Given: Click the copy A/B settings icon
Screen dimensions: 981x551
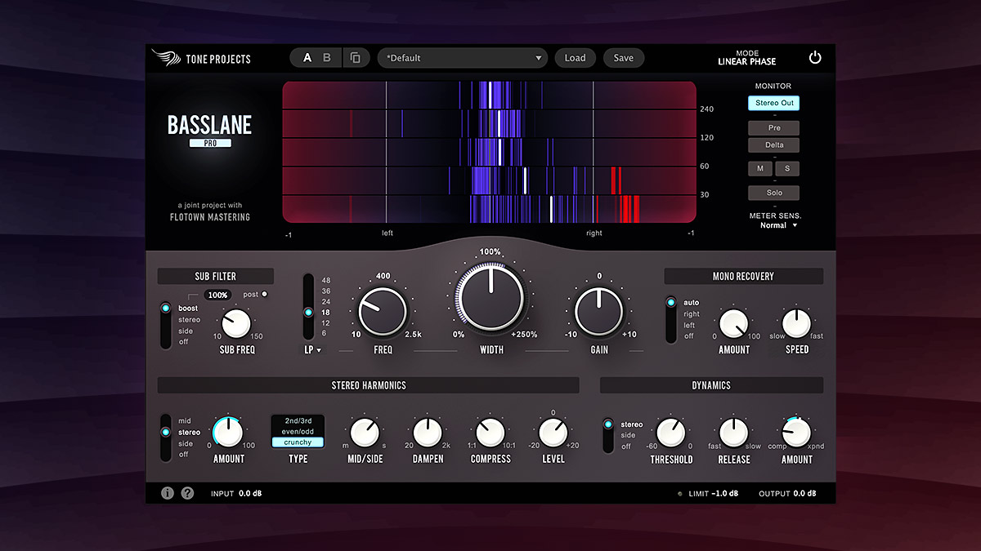Looking at the screenshot, I should pos(355,58).
